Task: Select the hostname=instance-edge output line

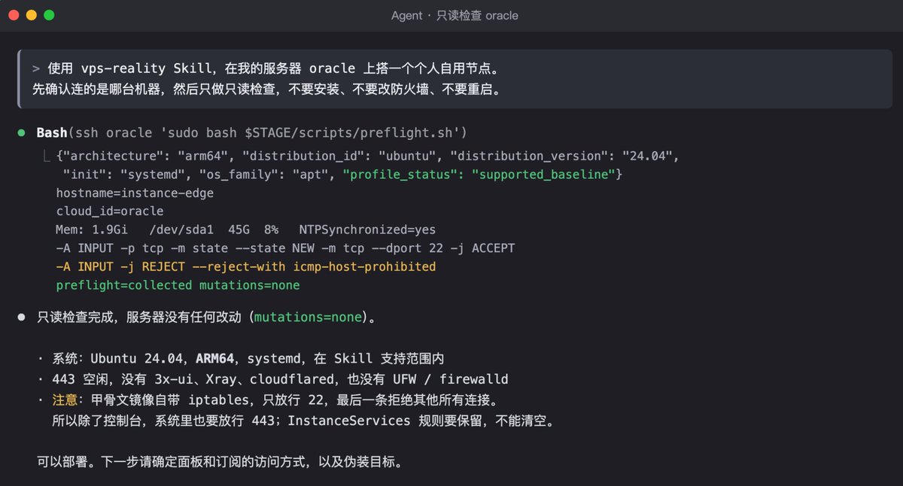Action: point(135,193)
